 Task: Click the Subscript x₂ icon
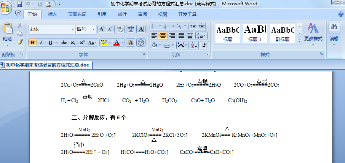(73, 43)
